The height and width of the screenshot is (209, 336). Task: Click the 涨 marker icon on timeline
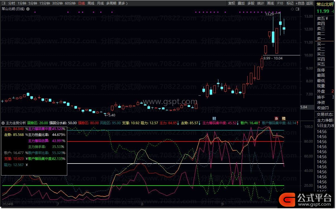pos(277,118)
